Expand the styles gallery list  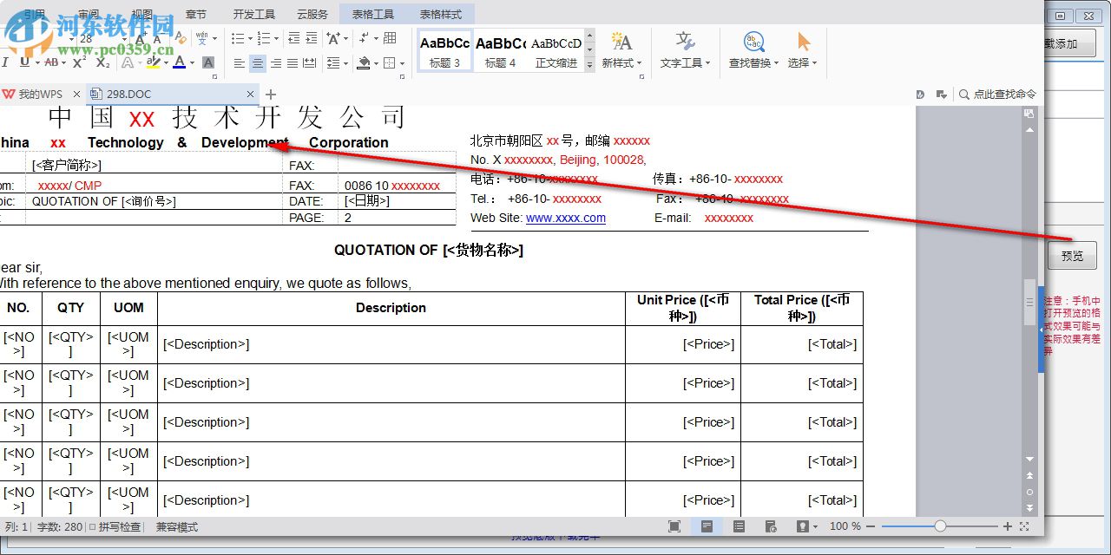pos(589,64)
